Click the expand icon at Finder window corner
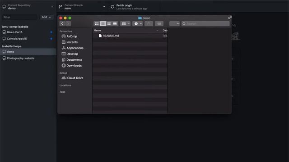Viewport: 289px width, 162px height. pos(230,18)
